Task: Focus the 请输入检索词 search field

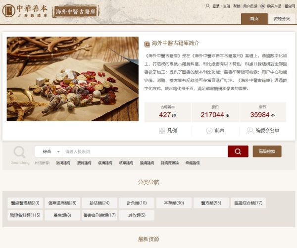Action: pyautogui.click(x=145, y=151)
